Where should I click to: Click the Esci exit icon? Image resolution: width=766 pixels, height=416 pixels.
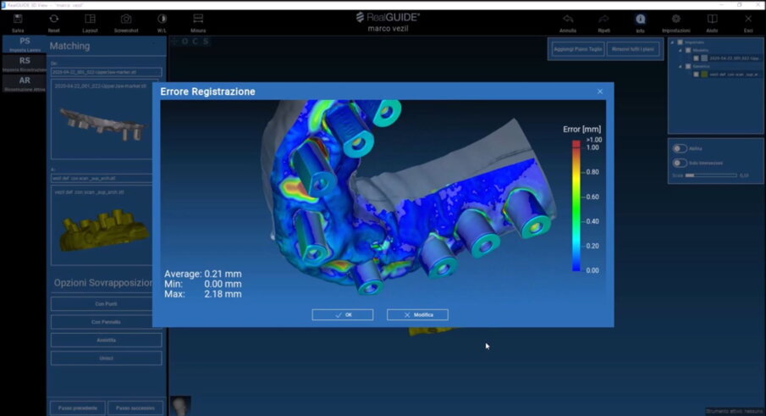[748, 19]
